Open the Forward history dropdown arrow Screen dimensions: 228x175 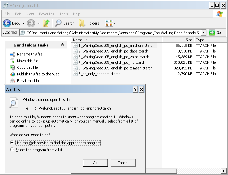[38, 23]
